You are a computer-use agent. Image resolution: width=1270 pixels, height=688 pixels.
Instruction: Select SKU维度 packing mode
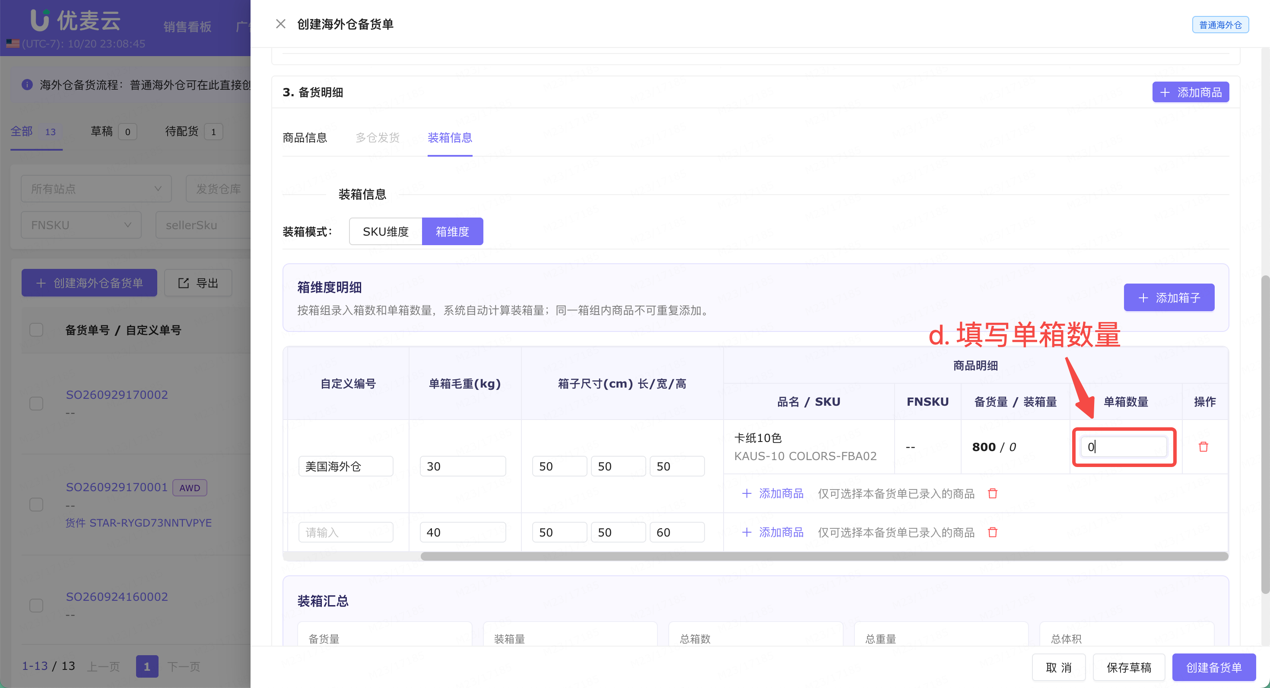tap(385, 231)
